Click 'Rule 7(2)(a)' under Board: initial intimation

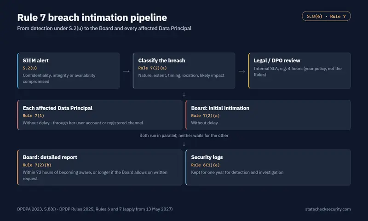[x=205, y=116]
